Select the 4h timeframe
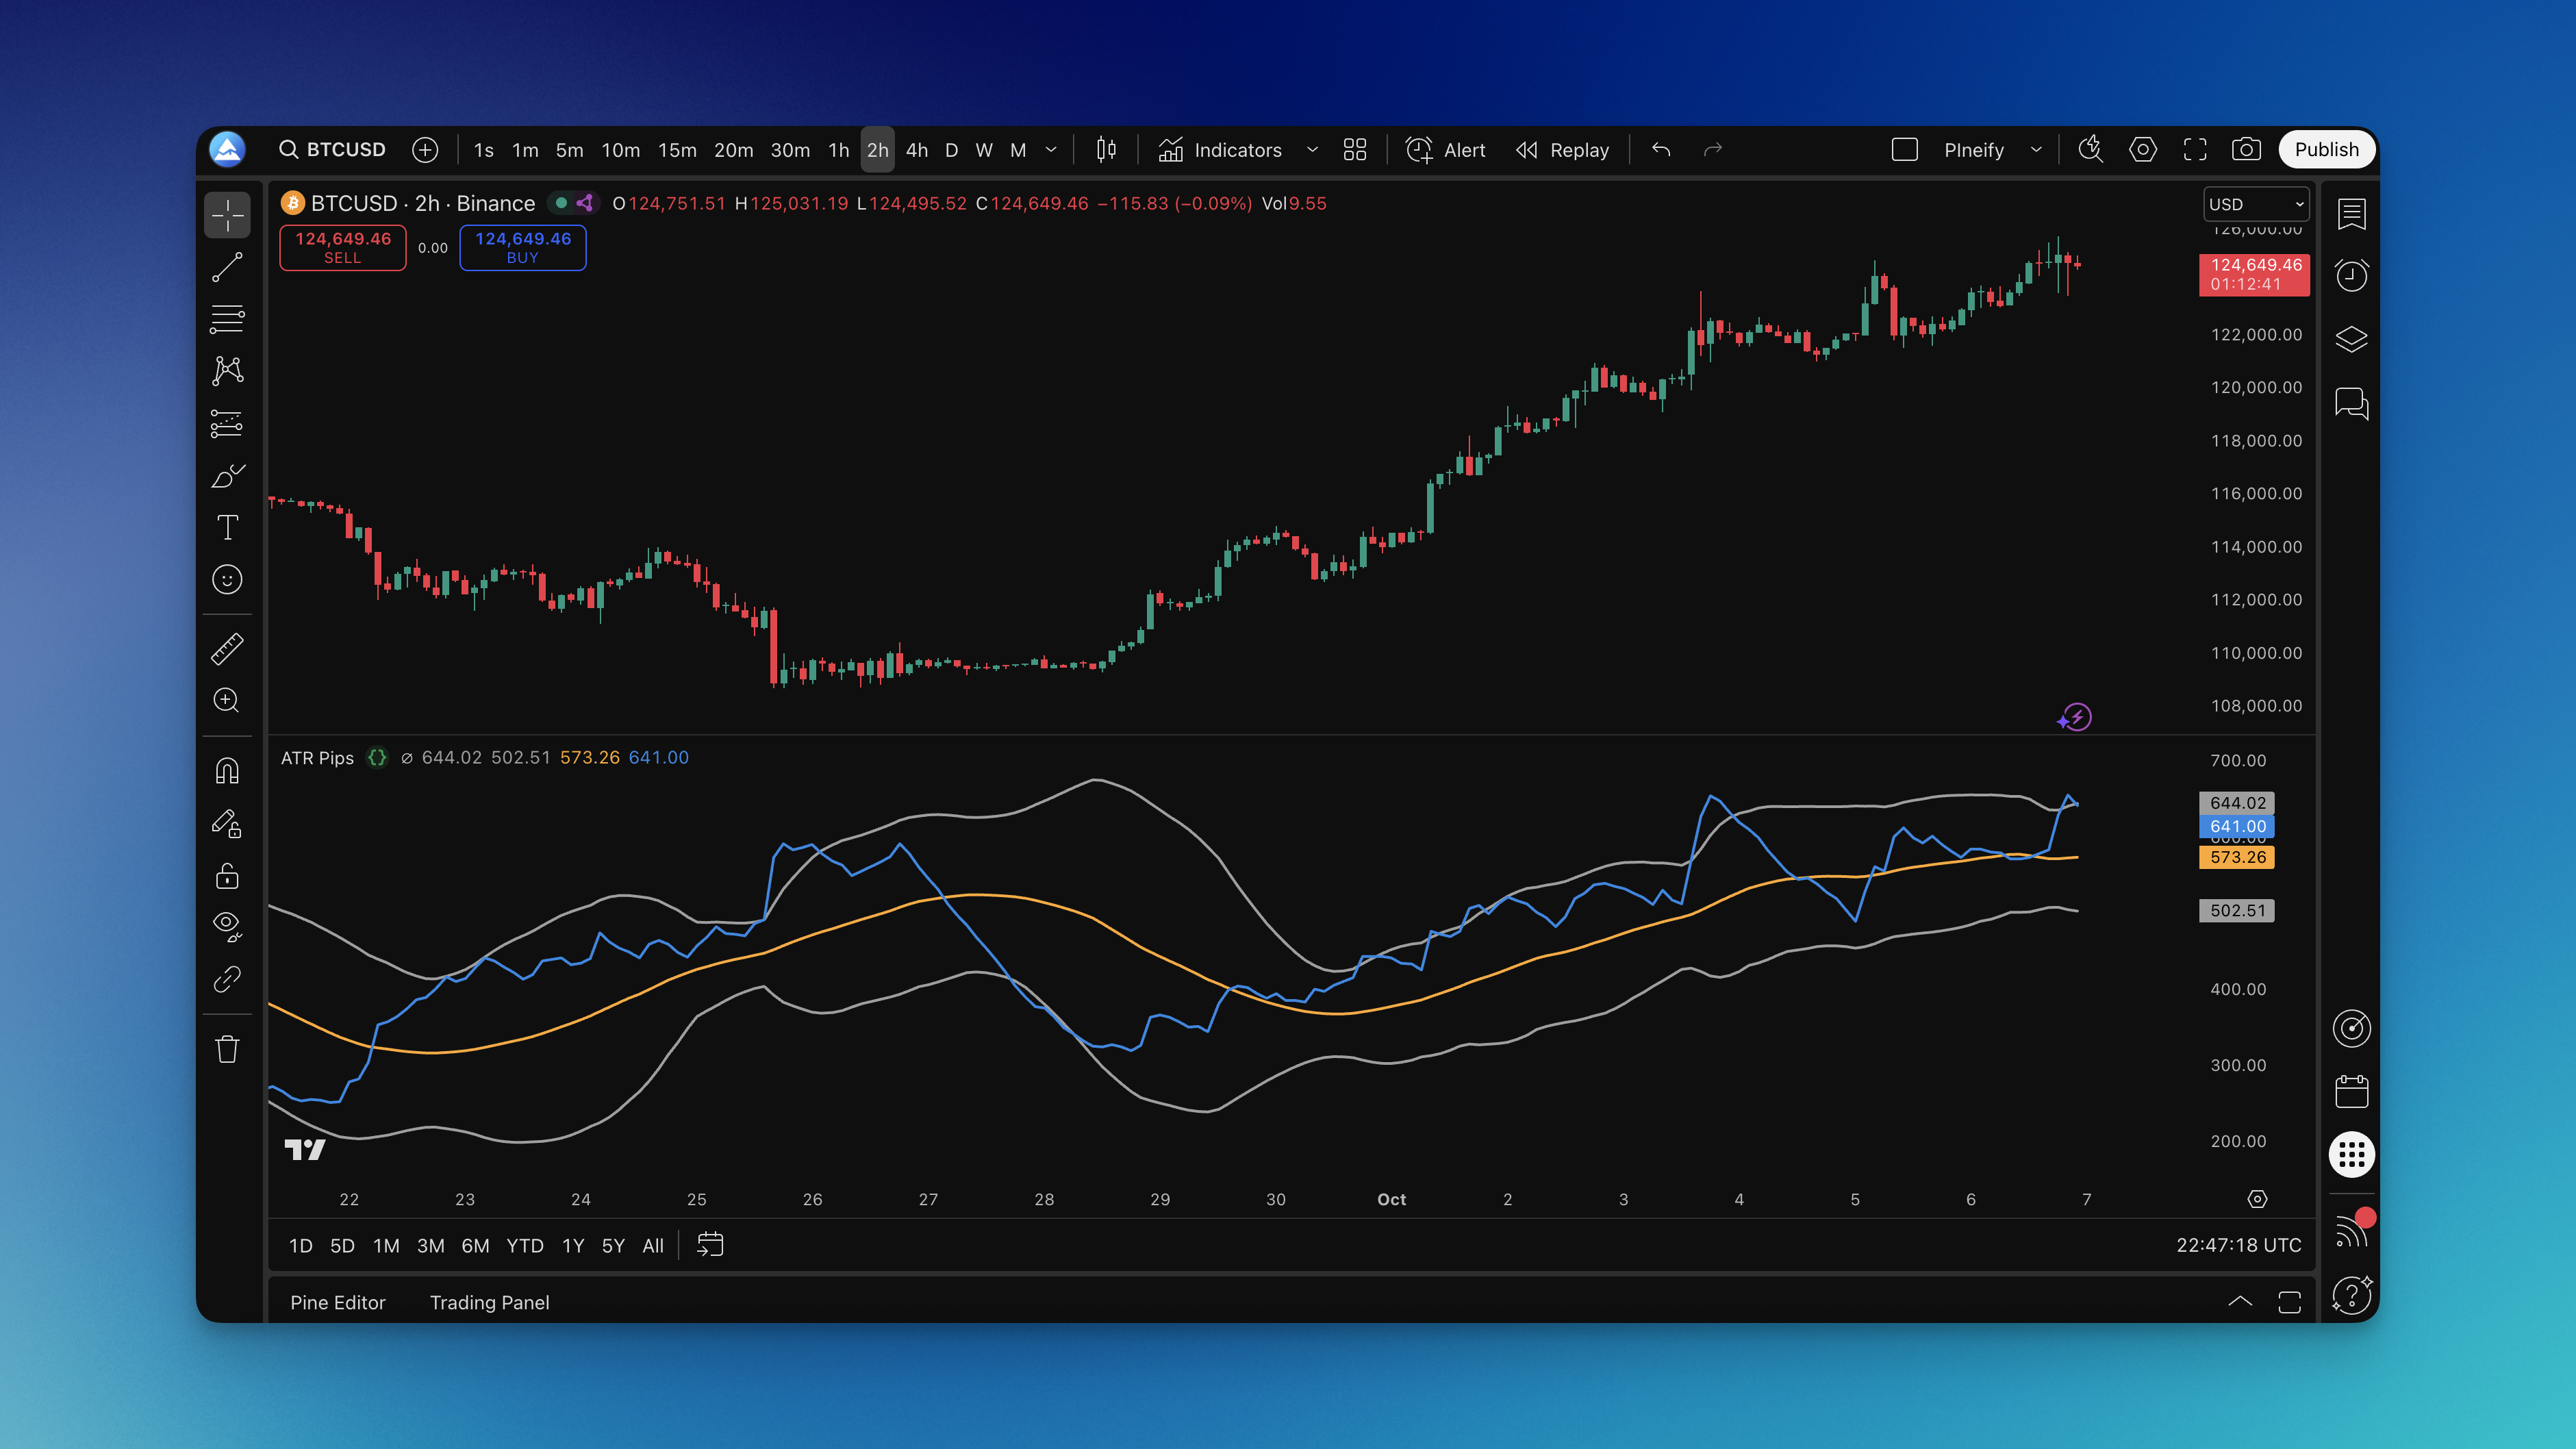 (916, 150)
